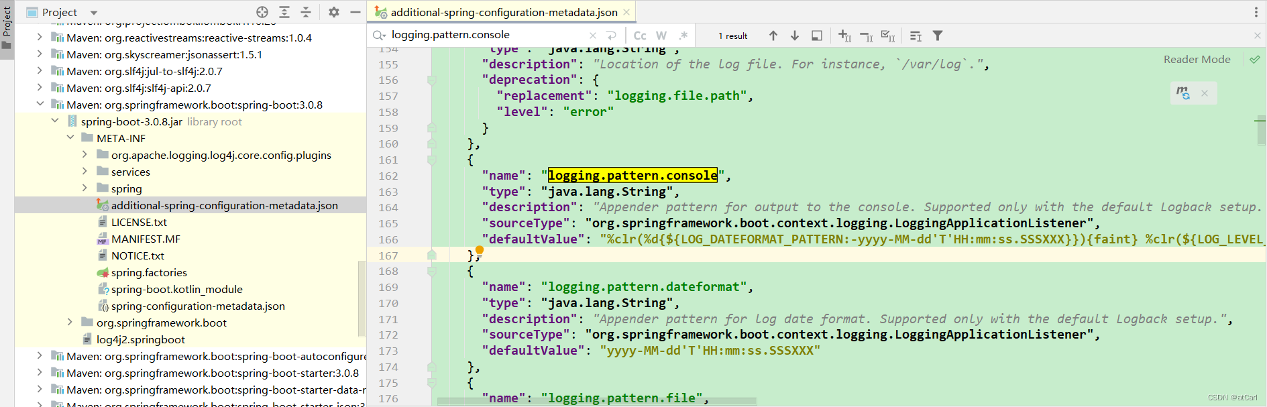Image resolution: width=1267 pixels, height=407 pixels.
Task: Open Project panel settings gear
Action: (x=334, y=12)
